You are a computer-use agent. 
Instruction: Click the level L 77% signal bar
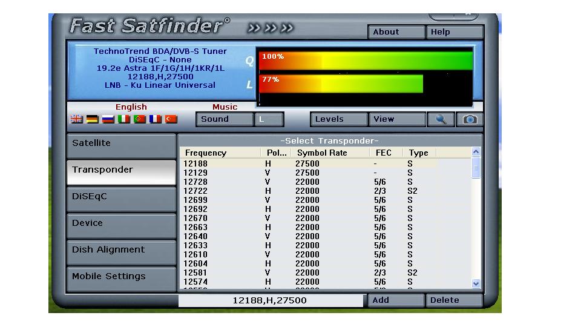tap(341, 84)
